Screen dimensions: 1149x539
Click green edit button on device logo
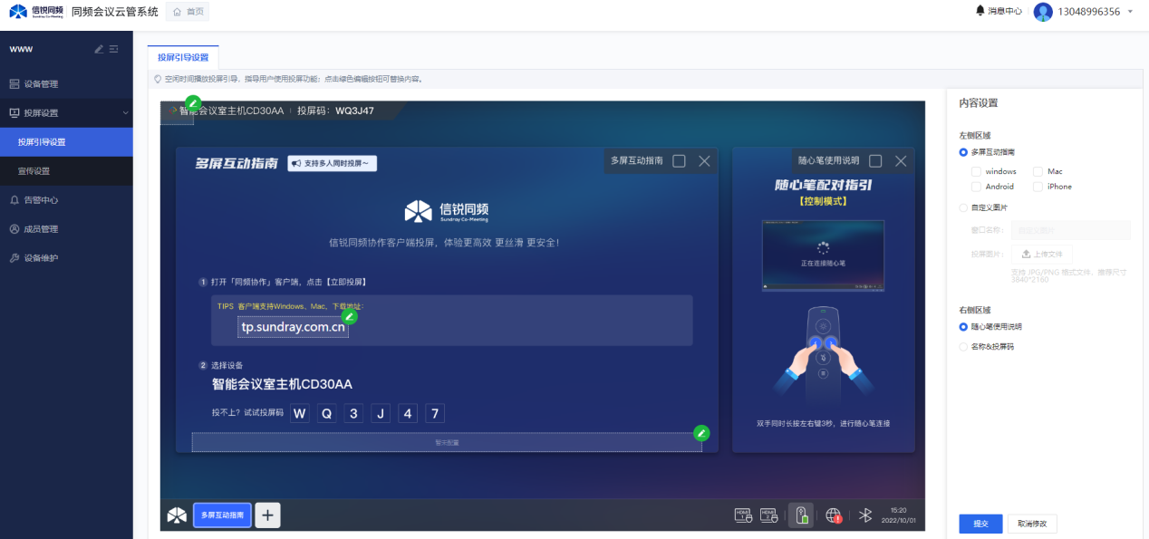click(193, 102)
